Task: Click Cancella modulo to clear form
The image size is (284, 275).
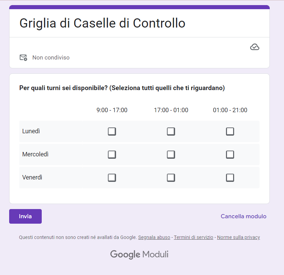Action: pyautogui.click(x=243, y=216)
